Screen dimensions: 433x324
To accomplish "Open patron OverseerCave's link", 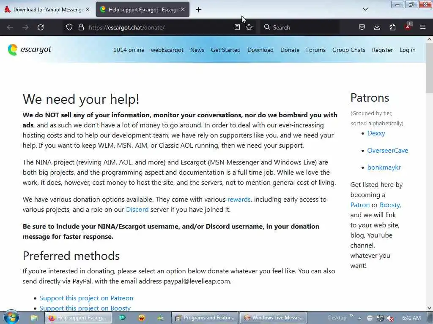I will [x=387, y=151].
